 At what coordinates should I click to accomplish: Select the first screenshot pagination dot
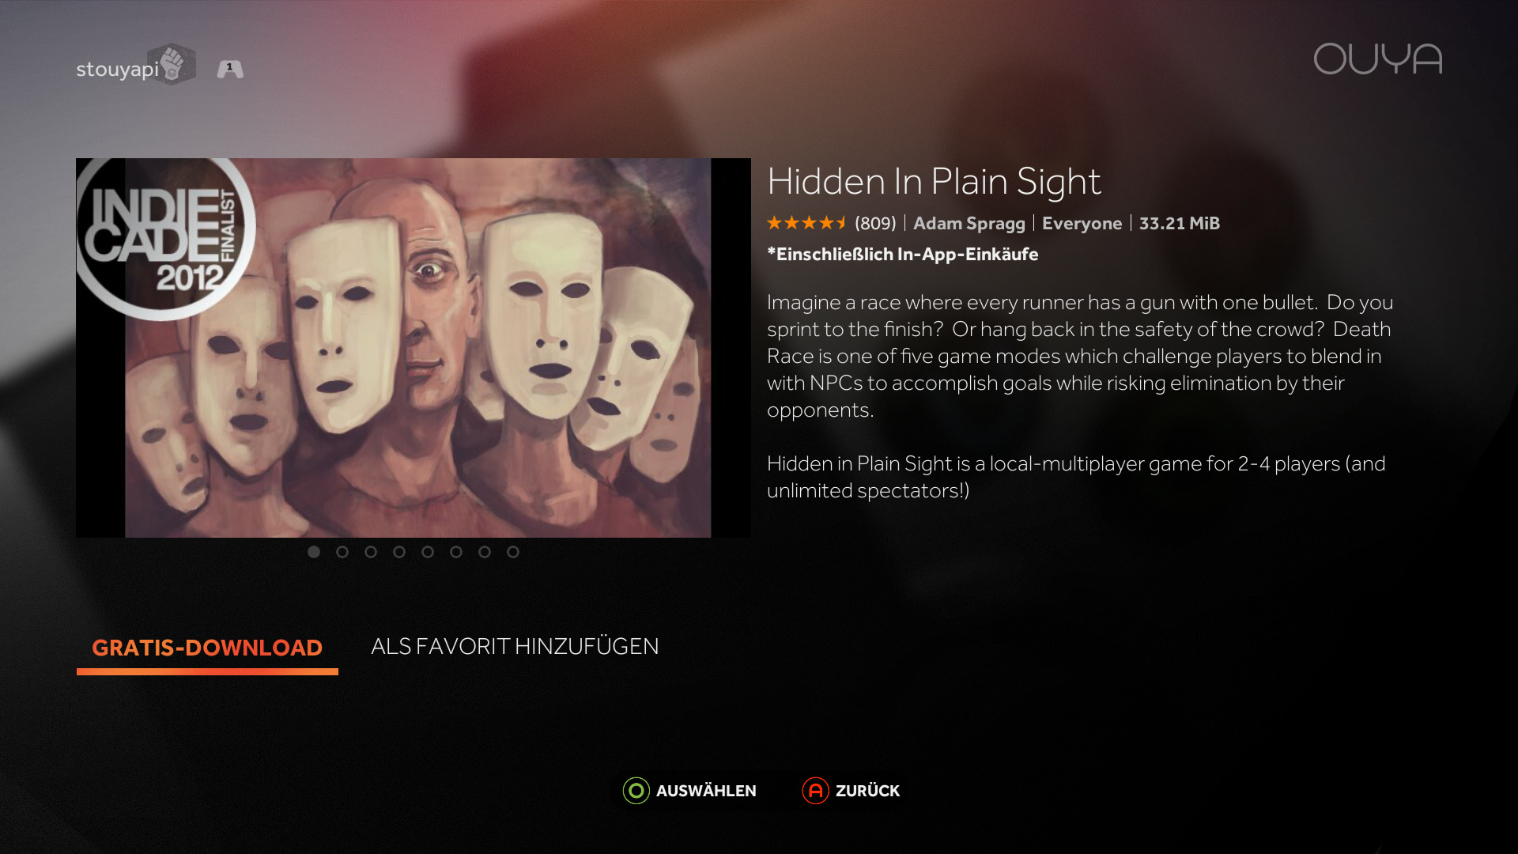314,552
